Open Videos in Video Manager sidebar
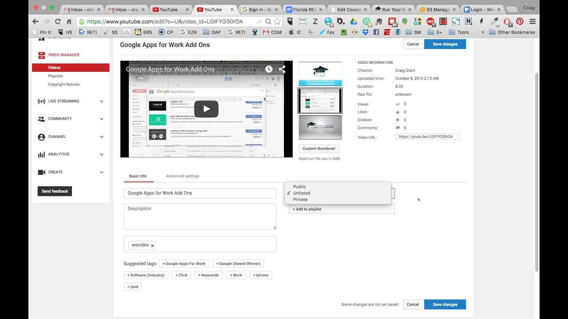This screenshot has height=319, width=568. coord(71,68)
